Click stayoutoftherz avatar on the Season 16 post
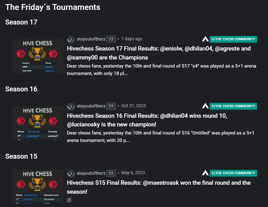268x207 pixels. click(71, 106)
